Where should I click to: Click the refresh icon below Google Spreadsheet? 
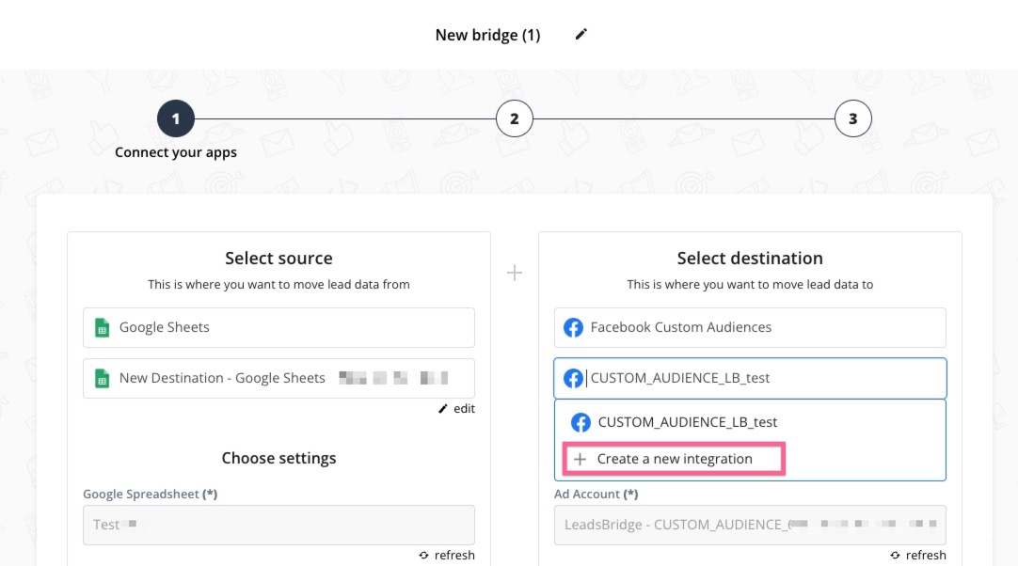(x=424, y=556)
